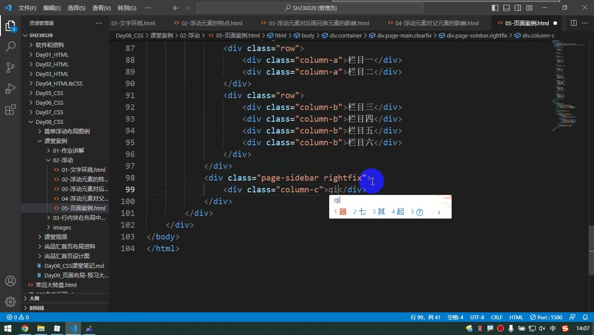Collapse the 02-浮动 folder

[65, 160]
